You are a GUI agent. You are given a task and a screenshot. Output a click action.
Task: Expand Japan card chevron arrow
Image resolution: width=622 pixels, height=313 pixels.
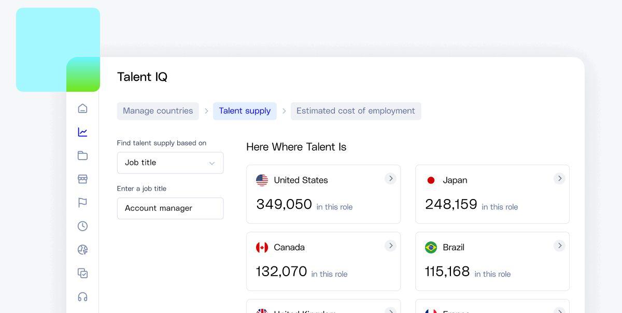(559, 179)
